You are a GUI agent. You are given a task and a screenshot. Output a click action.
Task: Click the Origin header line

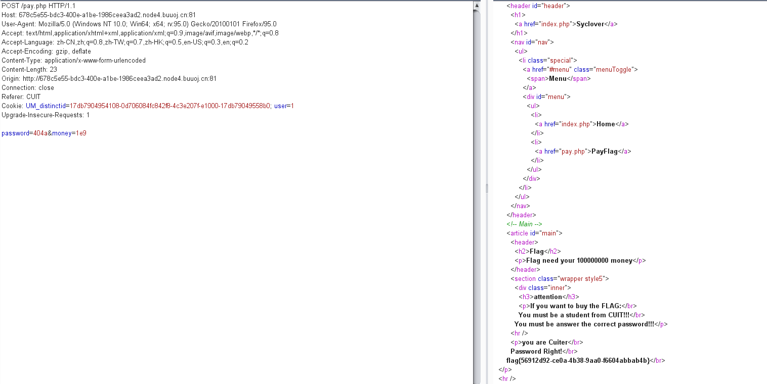pyautogui.click(x=109, y=79)
